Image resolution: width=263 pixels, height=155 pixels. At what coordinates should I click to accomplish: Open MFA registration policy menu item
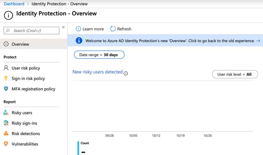click(x=33, y=89)
